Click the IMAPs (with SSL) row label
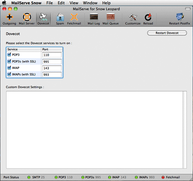 tap(24, 74)
